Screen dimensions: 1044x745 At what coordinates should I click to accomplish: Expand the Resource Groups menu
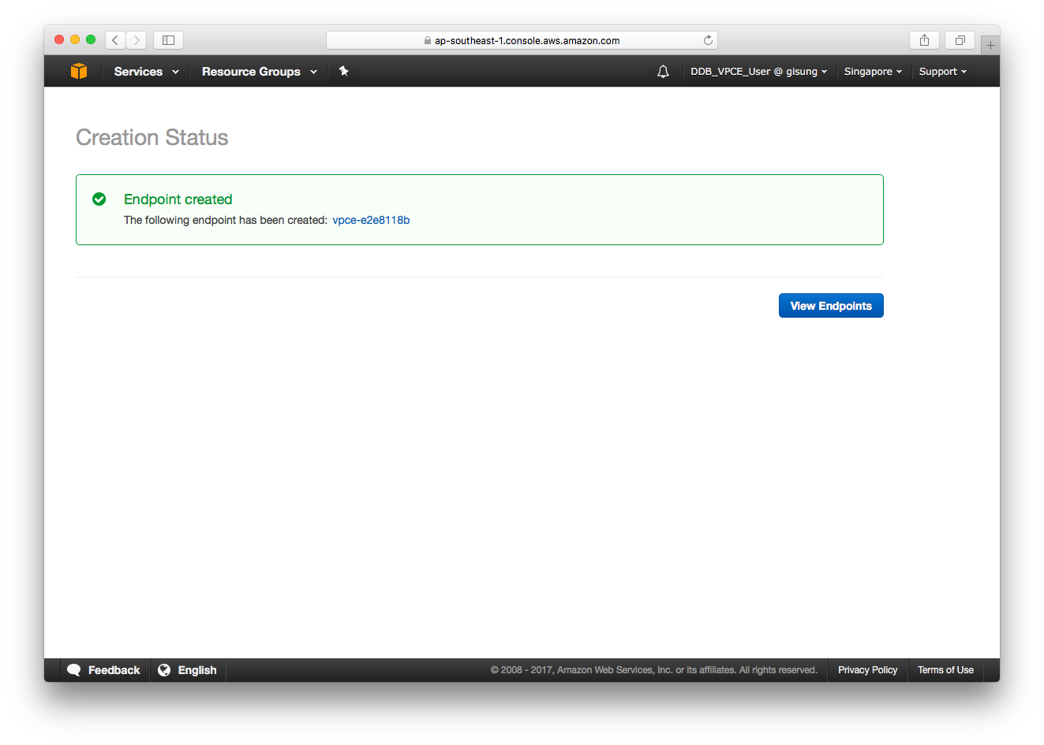260,71
